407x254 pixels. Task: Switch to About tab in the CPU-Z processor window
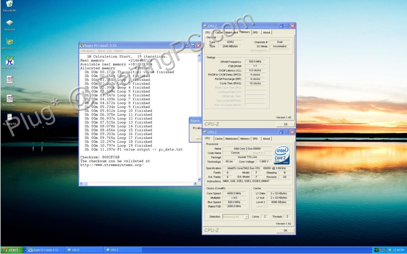[266, 139]
